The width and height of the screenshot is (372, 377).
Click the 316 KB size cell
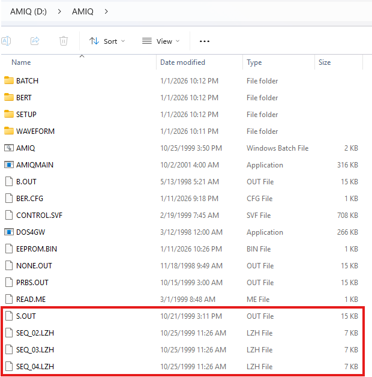click(347, 165)
